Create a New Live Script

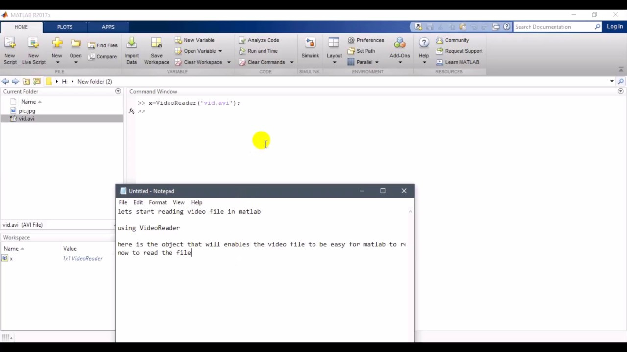click(33, 51)
